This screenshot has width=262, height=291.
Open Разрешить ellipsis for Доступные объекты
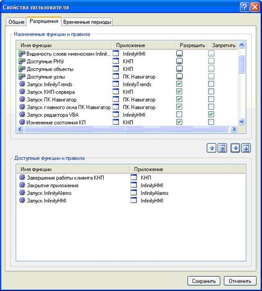click(x=179, y=69)
